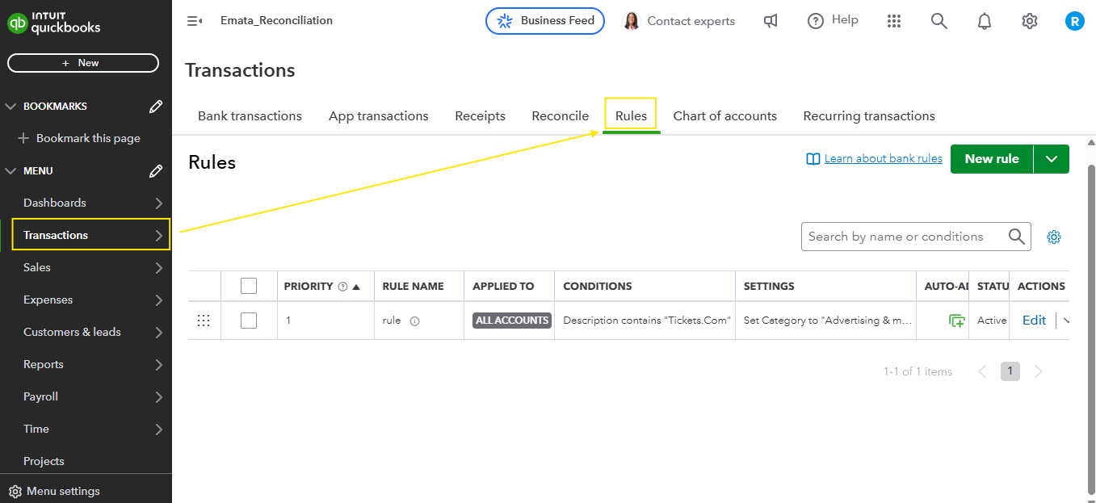Click the Business Feed button
Viewport: 1096px width, 503px height.
pos(545,21)
